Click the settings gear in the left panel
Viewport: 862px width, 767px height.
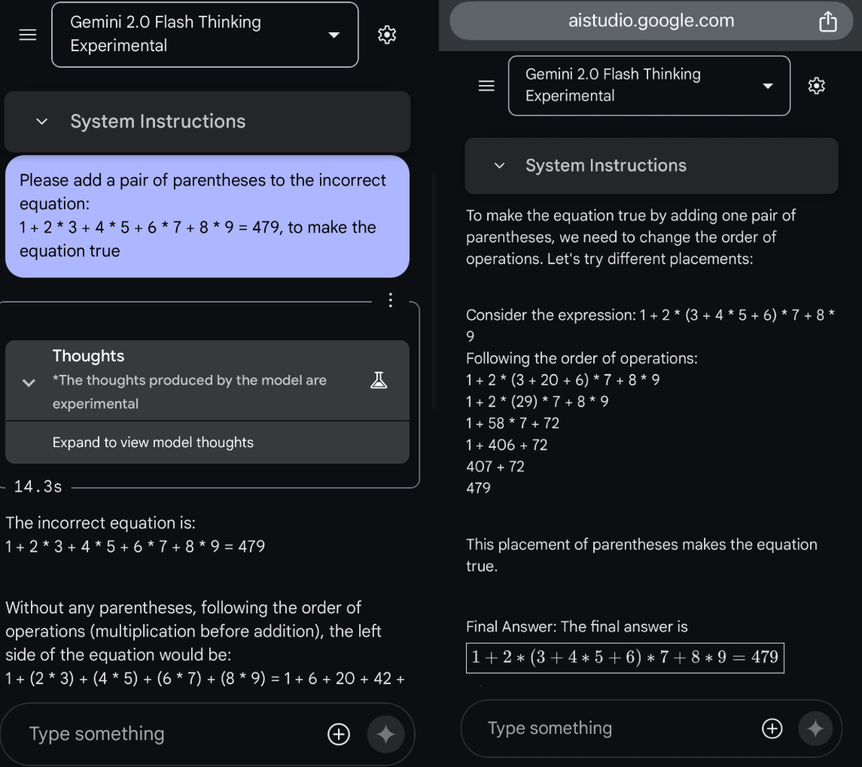click(x=387, y=35)
